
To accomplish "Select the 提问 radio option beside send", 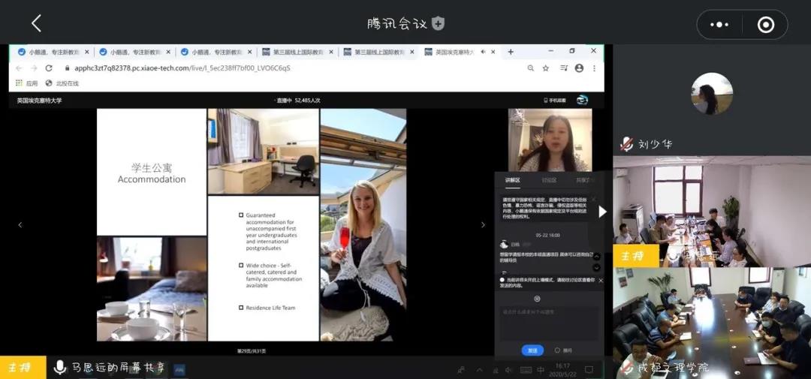I will point(557,350).
